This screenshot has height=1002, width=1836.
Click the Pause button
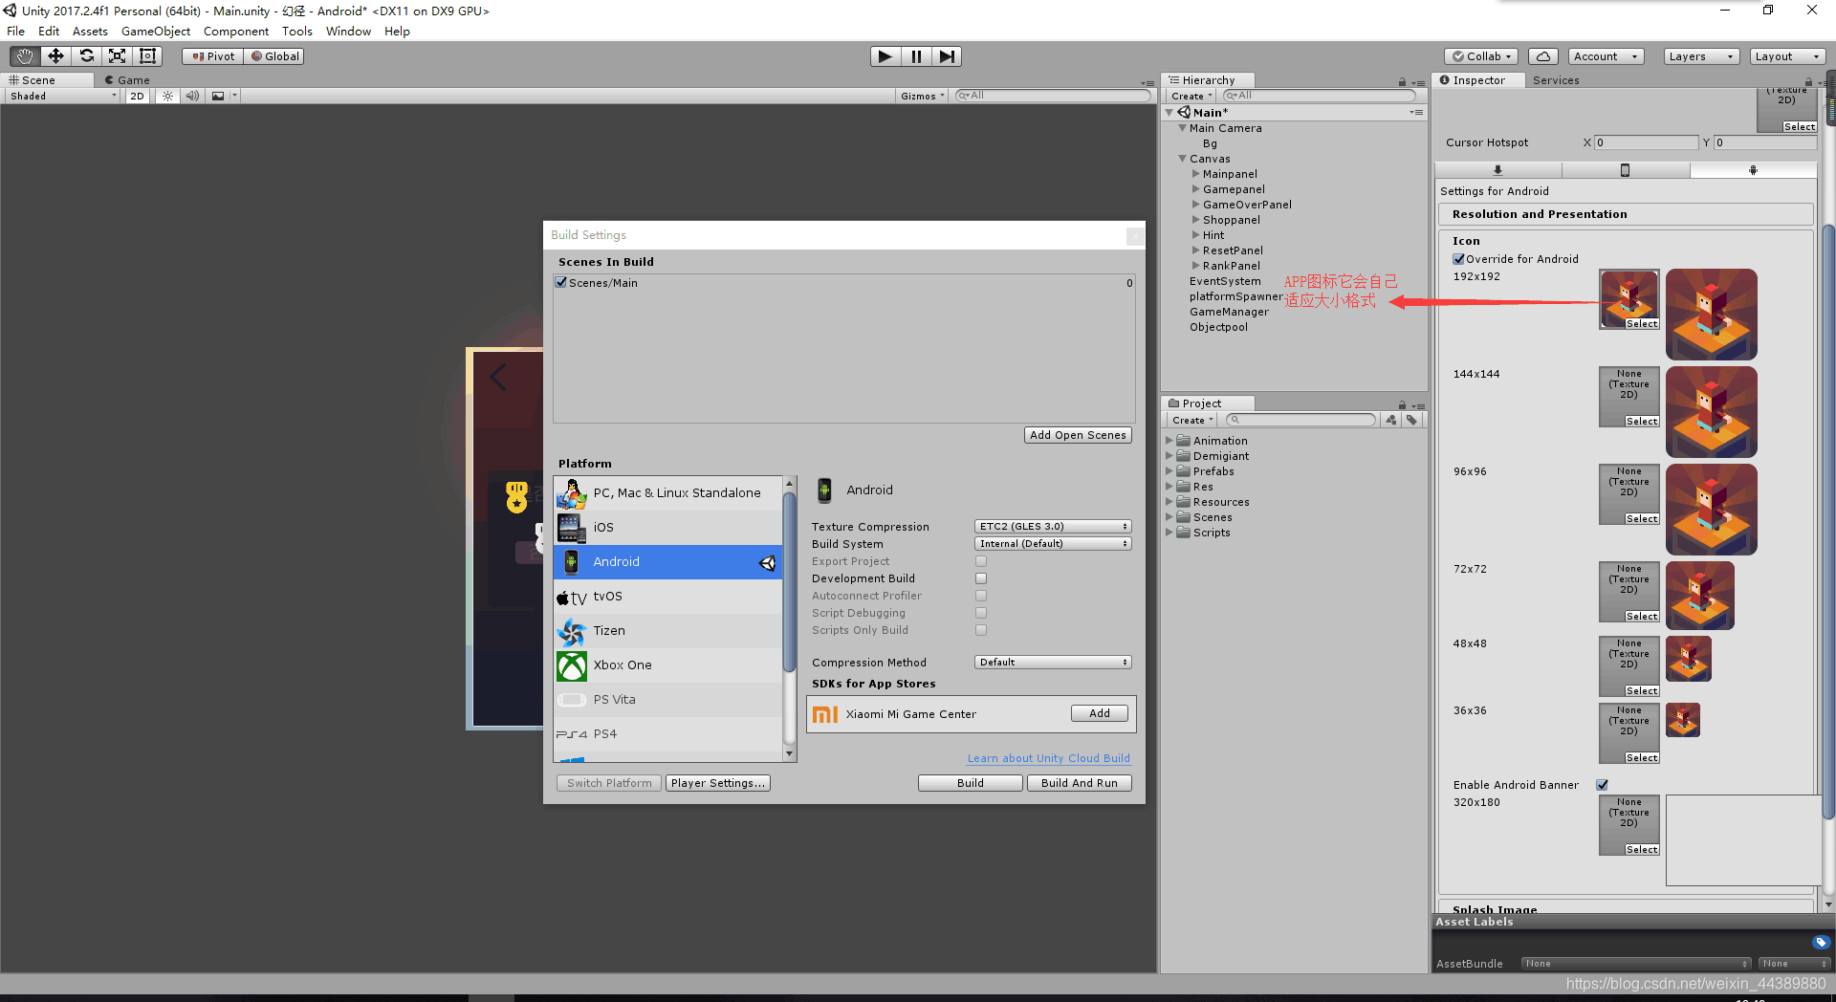916,56
